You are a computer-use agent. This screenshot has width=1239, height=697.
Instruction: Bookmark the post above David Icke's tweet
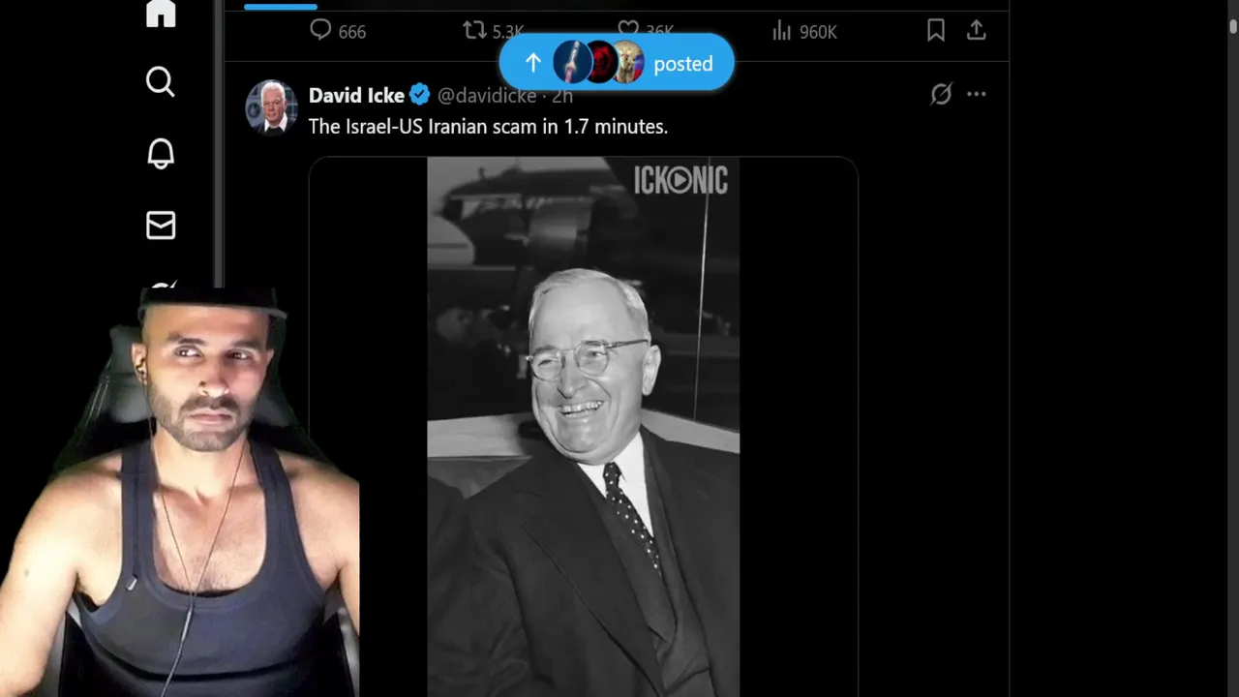pyautogui.click(x=936, y=31)
